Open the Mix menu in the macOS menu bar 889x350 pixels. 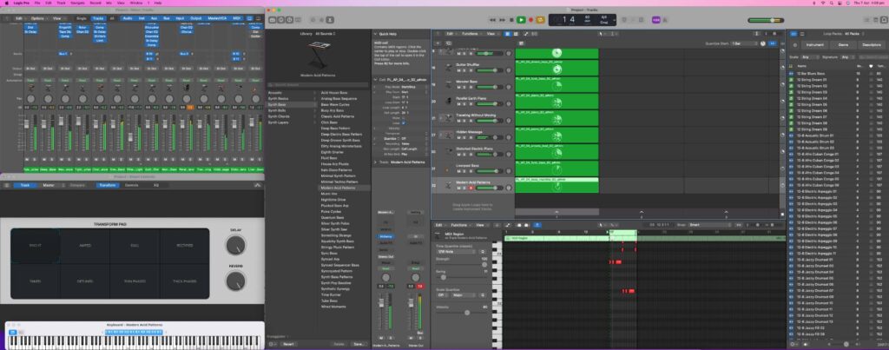109,3
